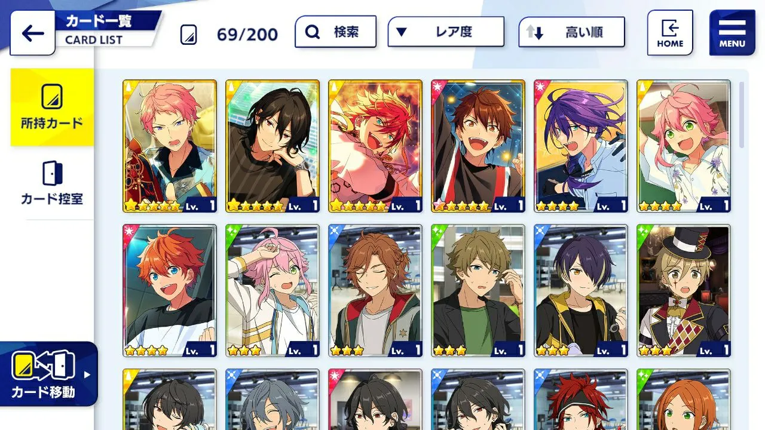765x430 pixels.
Task: Select the red-and-blond flaming hair card
Action: (x=375, y=146)
